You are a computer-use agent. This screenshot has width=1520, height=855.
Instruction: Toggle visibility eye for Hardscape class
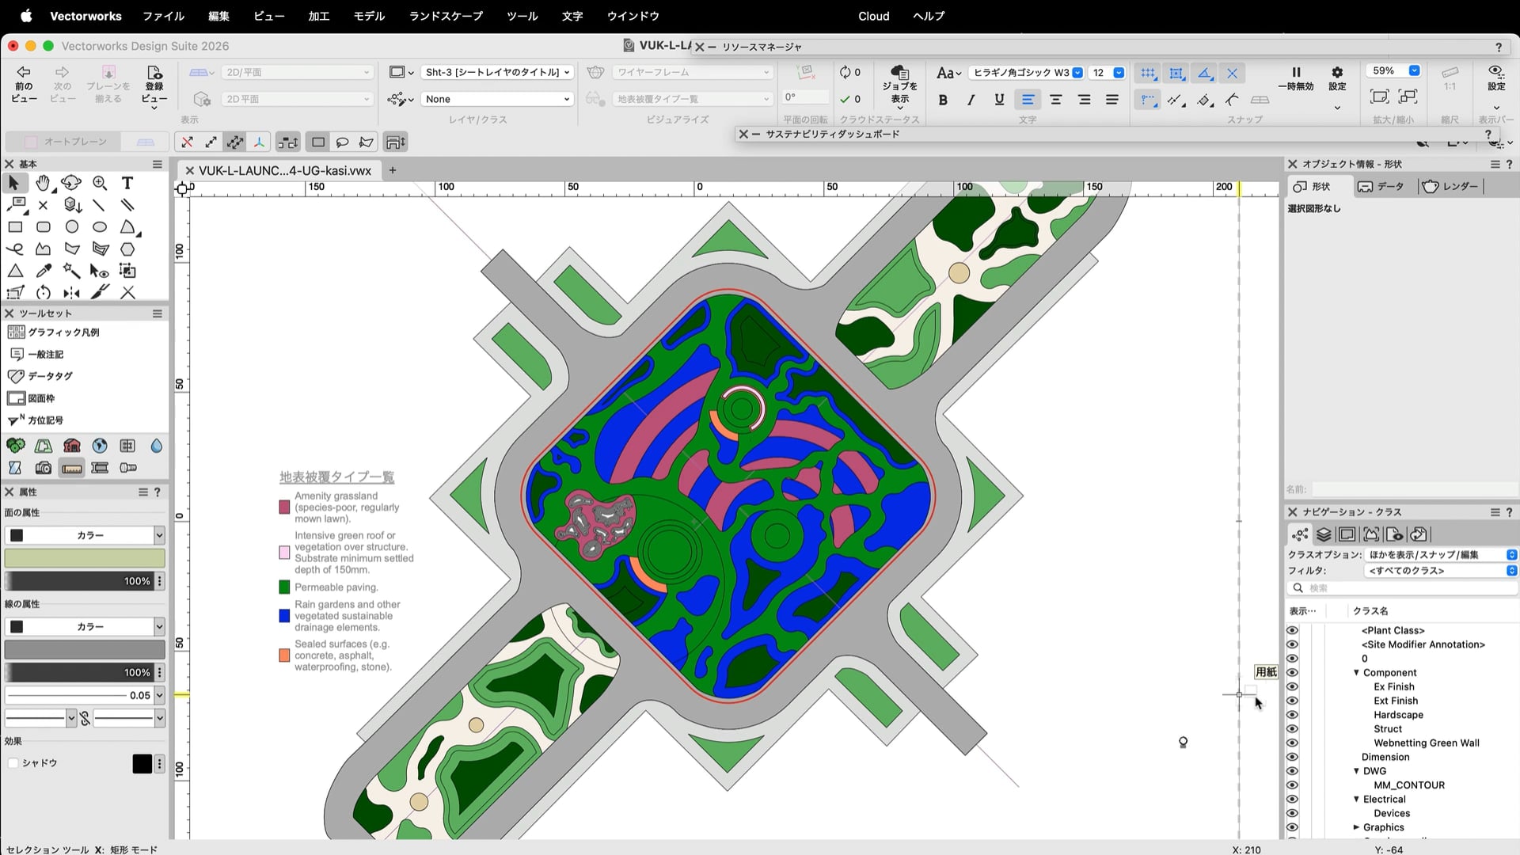tap(1292, 715)
